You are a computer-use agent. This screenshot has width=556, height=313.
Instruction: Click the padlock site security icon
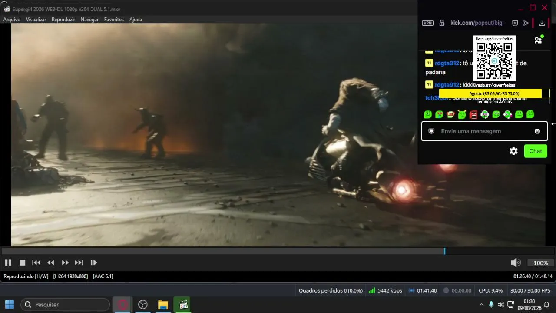coord(442,23)
